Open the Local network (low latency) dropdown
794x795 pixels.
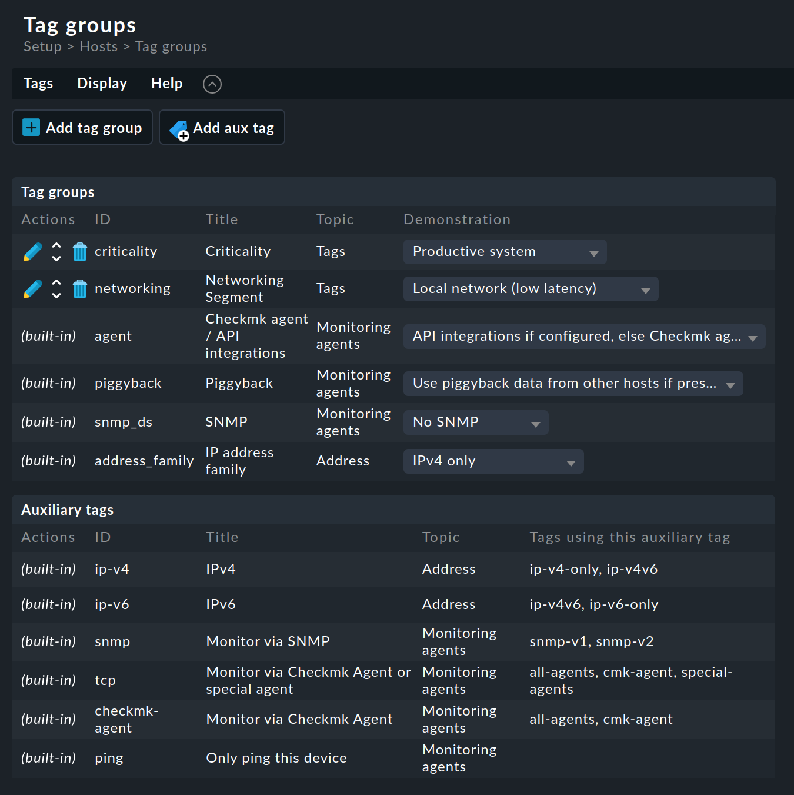pyautogui.click(x=530, y=288)
